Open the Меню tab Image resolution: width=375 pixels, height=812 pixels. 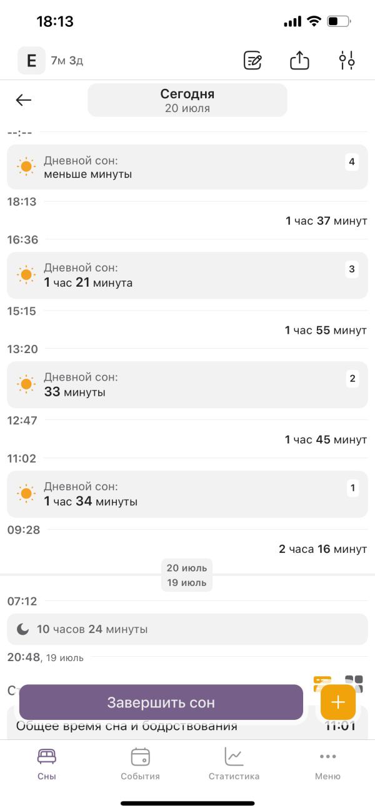[x=327, y=764]
